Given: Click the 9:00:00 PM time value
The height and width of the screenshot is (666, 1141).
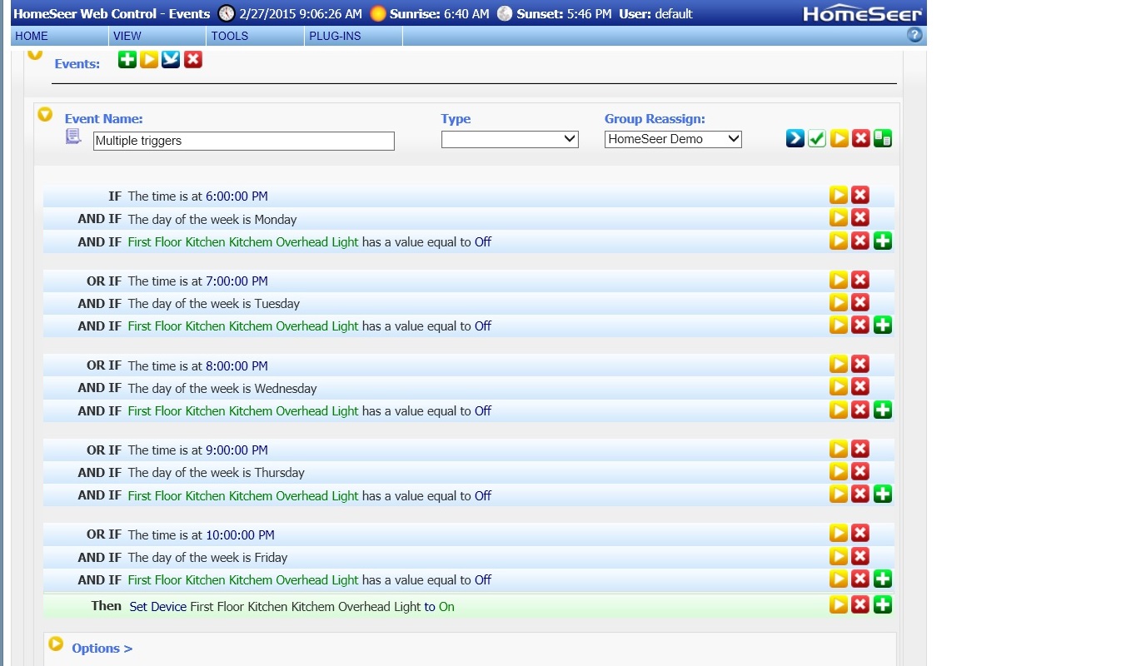Looking at the screenshot, I should click(237, 450).
